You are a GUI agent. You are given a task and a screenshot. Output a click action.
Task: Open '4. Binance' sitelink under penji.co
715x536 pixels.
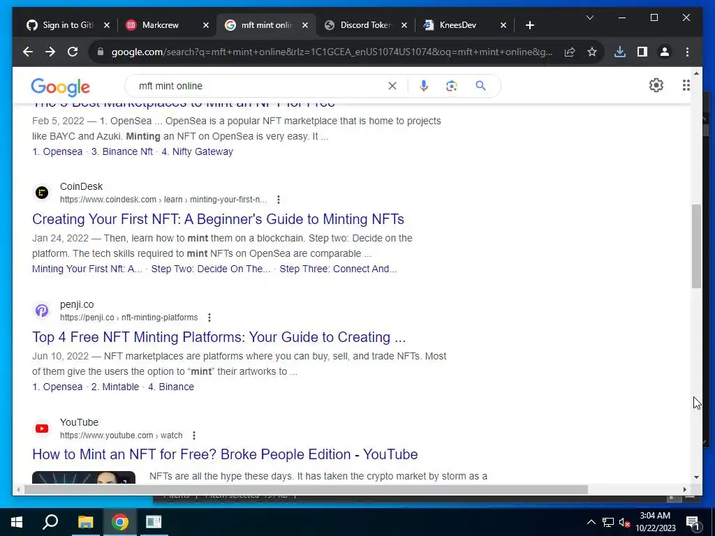(171, 387)
